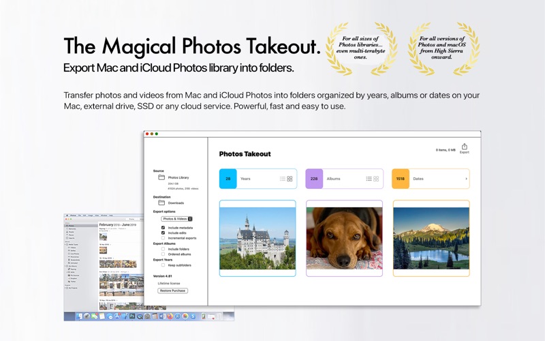Click Restore Purchase button
545x341 pixels.
point(173,291)
